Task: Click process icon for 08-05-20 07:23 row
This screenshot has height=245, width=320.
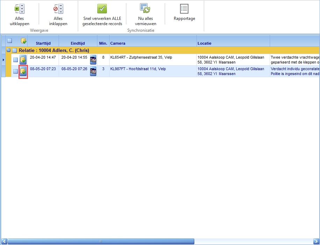Action: tap(23, 71)
